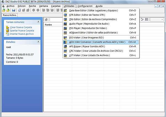Open AFS Ripper to rip ADX sounds
Image resolution: width=166 pixels, height=117 pixels.
coord(101,47)
